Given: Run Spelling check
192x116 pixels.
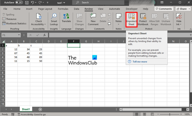Looking at the screenshot, I should [x=8, y=15].
